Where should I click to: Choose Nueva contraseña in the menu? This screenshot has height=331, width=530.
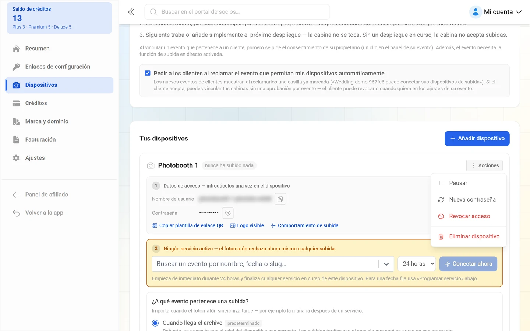pyautogui.click(x=469, y=200)
